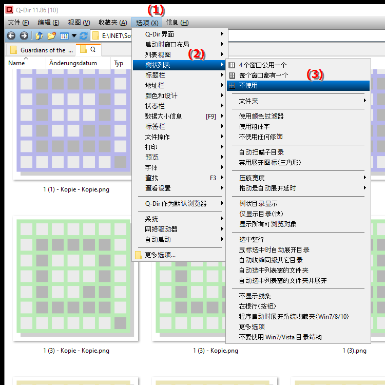Open the 网络驱动器 submenu
This screenshot has width=385, height=385.
[x=179, y=229]
